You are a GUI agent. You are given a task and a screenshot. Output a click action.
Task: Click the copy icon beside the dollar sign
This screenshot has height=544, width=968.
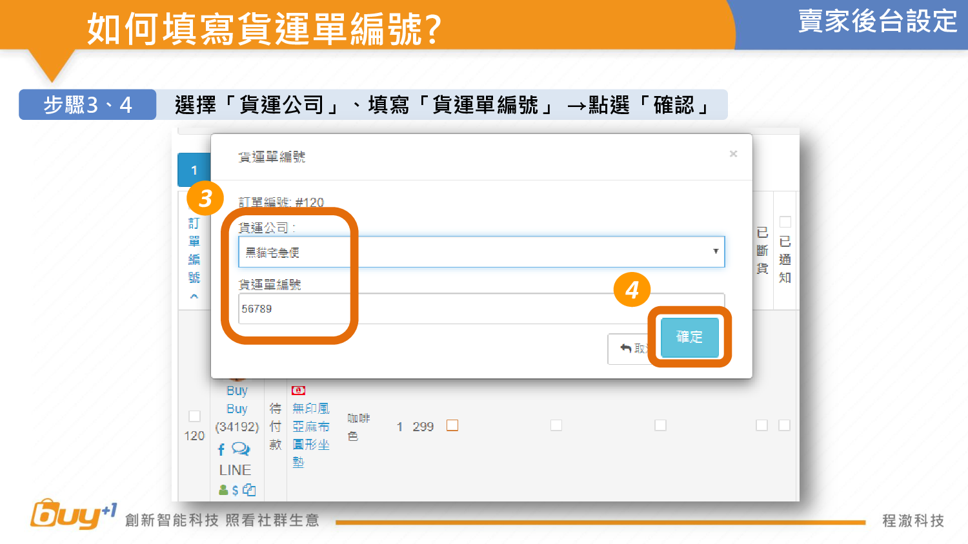click(249, 491)
